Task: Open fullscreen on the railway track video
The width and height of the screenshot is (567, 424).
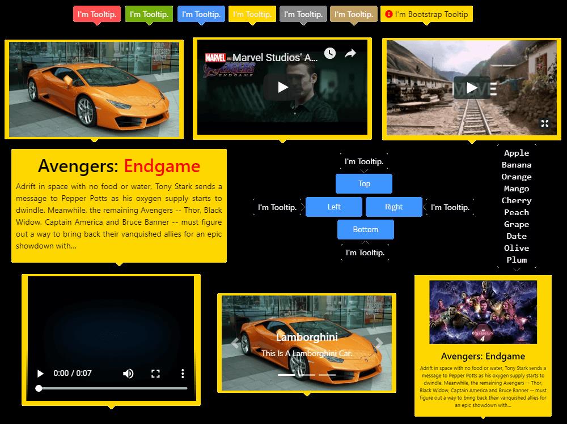Action: [544, 123]
